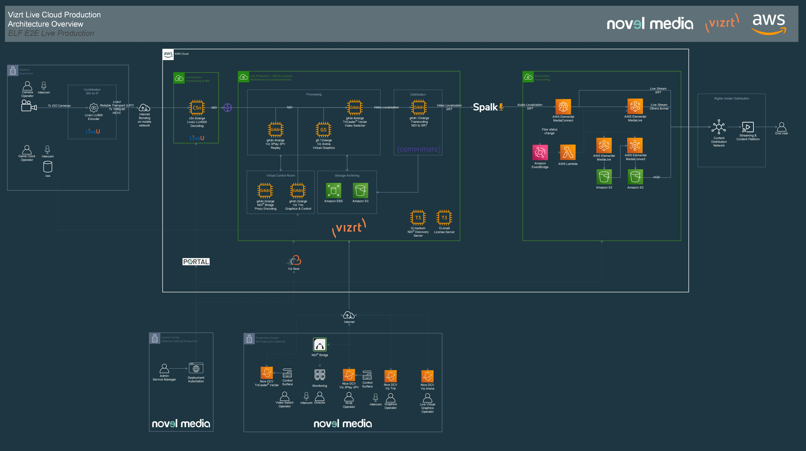The height and width of the screenshot is (451, 806).
Task: Click the NDI Bridge application icon
Action: click(x=320, y=345)
